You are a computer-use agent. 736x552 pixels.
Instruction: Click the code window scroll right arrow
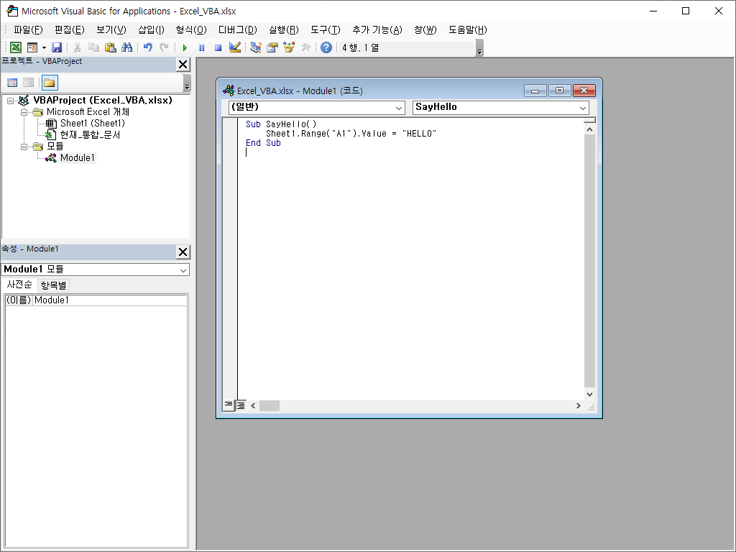tap(579, 405)
